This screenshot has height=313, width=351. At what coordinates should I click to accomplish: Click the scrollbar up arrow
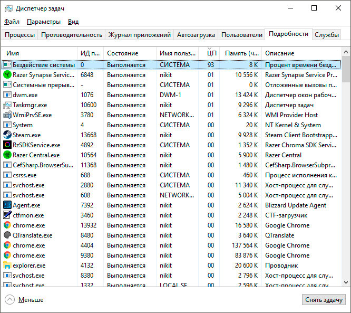(346, 52)
